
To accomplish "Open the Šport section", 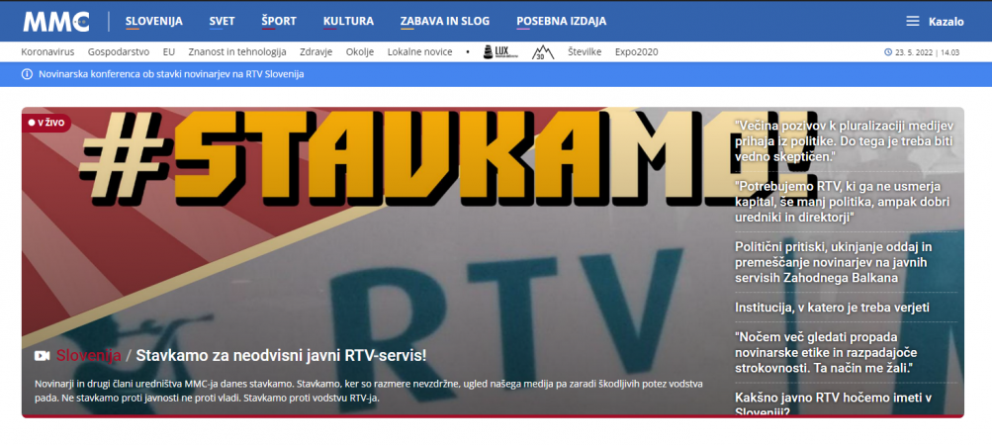I will pos(279,22).
